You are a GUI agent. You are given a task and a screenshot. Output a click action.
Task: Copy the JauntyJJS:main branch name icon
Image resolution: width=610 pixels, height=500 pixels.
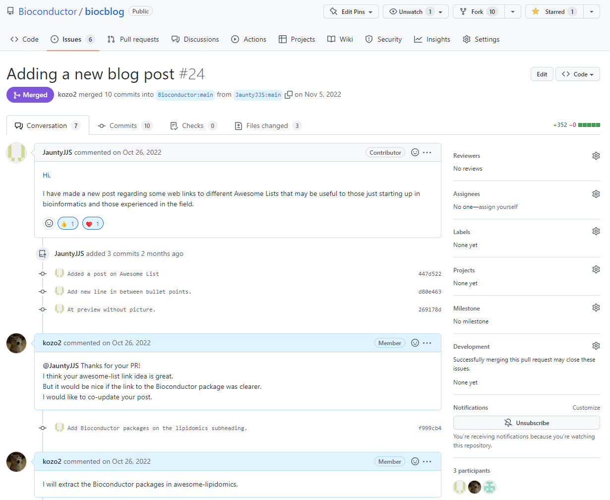[x=288, y=95]
